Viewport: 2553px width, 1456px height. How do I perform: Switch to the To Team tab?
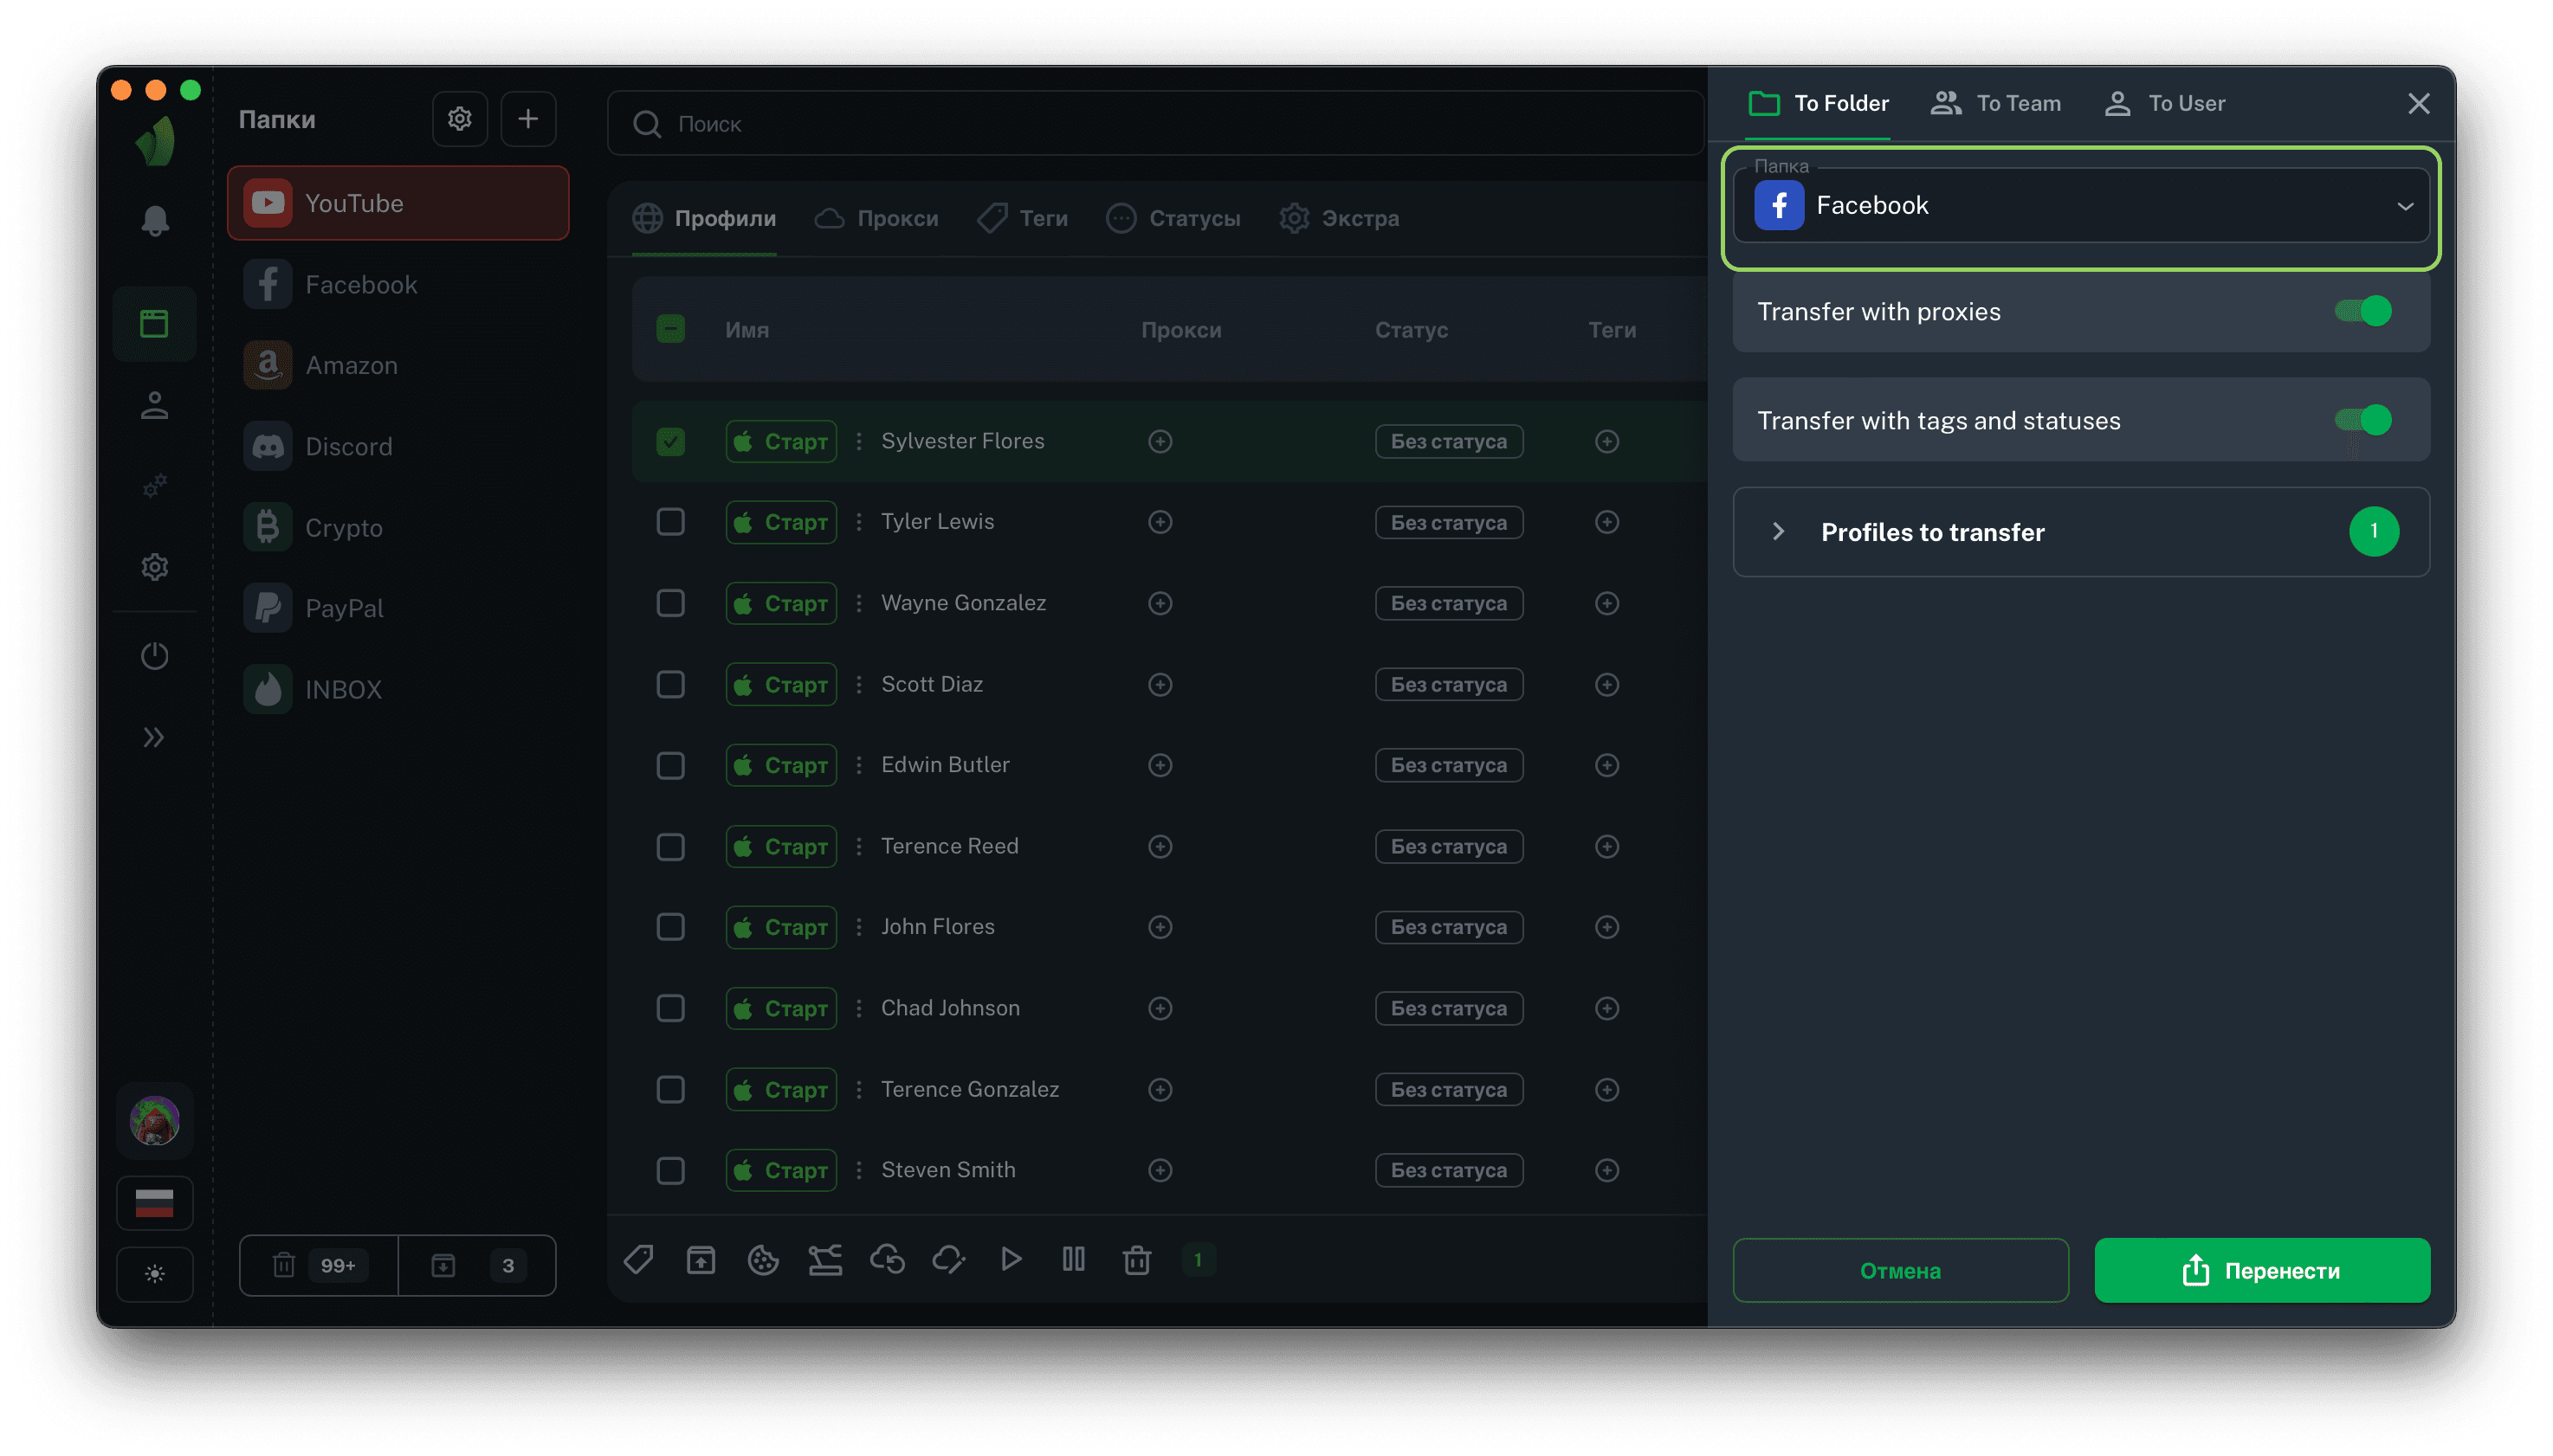coord(1996,103)
